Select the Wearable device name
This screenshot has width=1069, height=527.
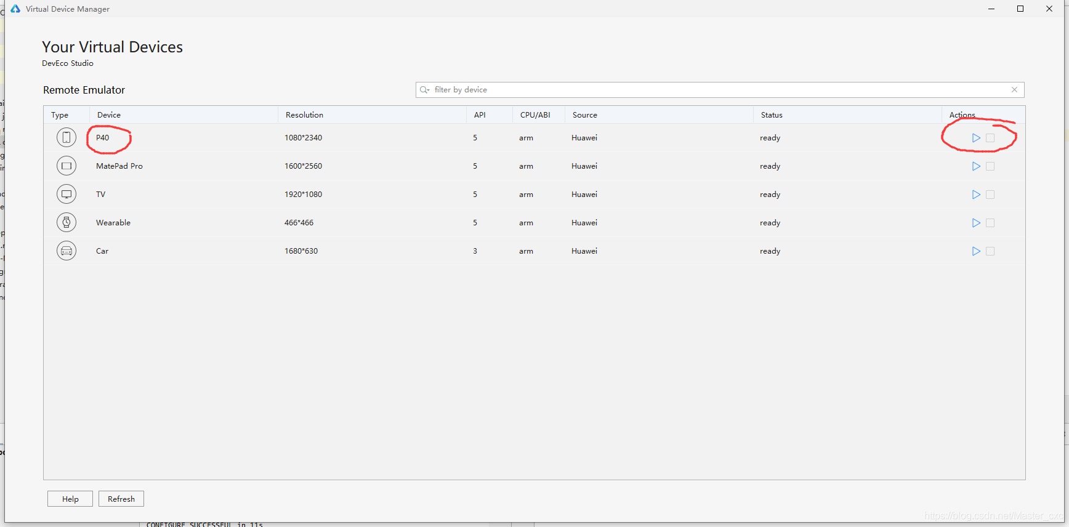pos(113,223)
